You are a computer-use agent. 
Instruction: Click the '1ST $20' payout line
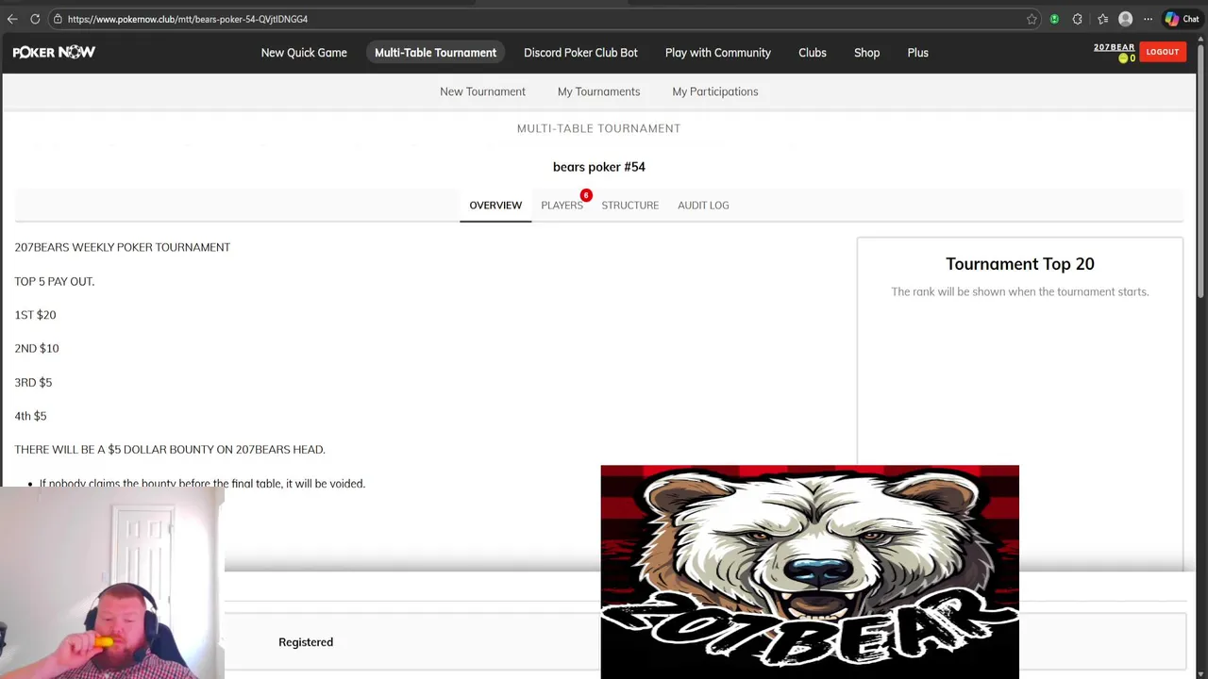(x=35, y=315)
